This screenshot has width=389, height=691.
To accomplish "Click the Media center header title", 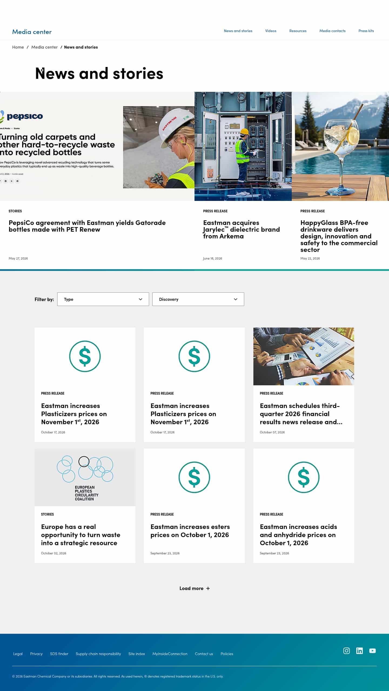I will (32, 32).
